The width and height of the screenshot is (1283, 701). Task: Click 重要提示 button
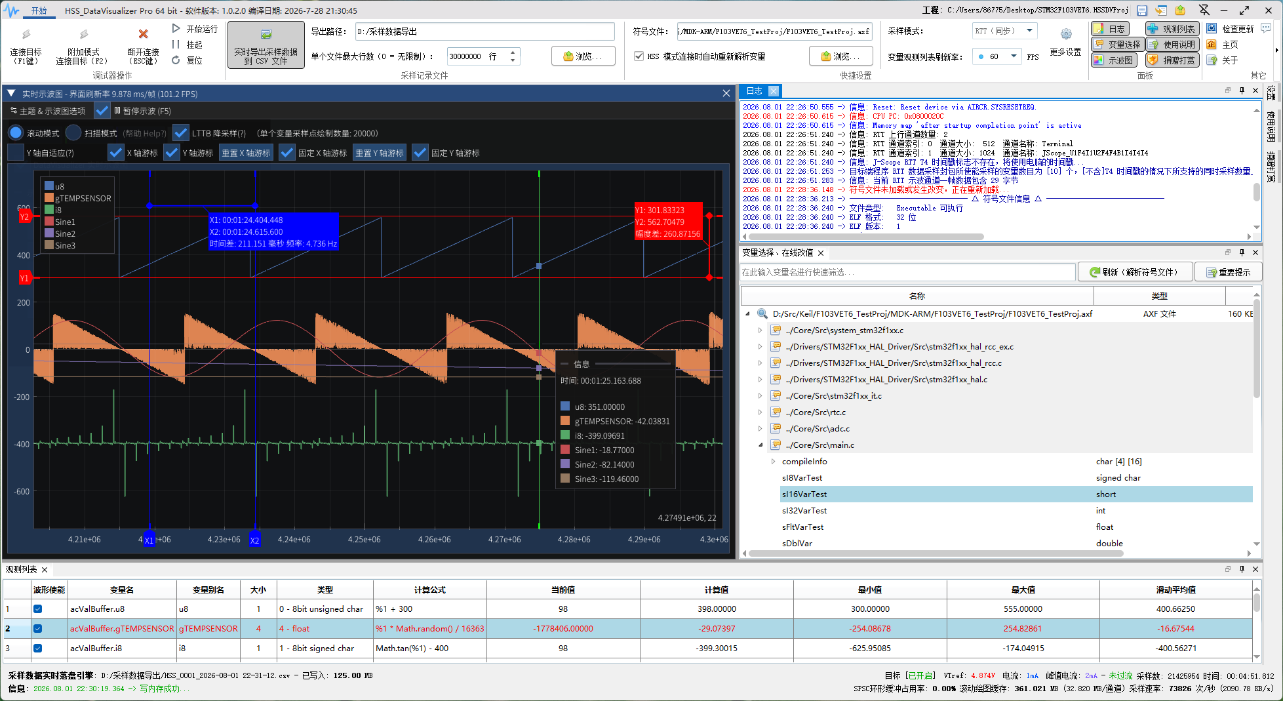pyautogui.click(x=1228, y=272)
